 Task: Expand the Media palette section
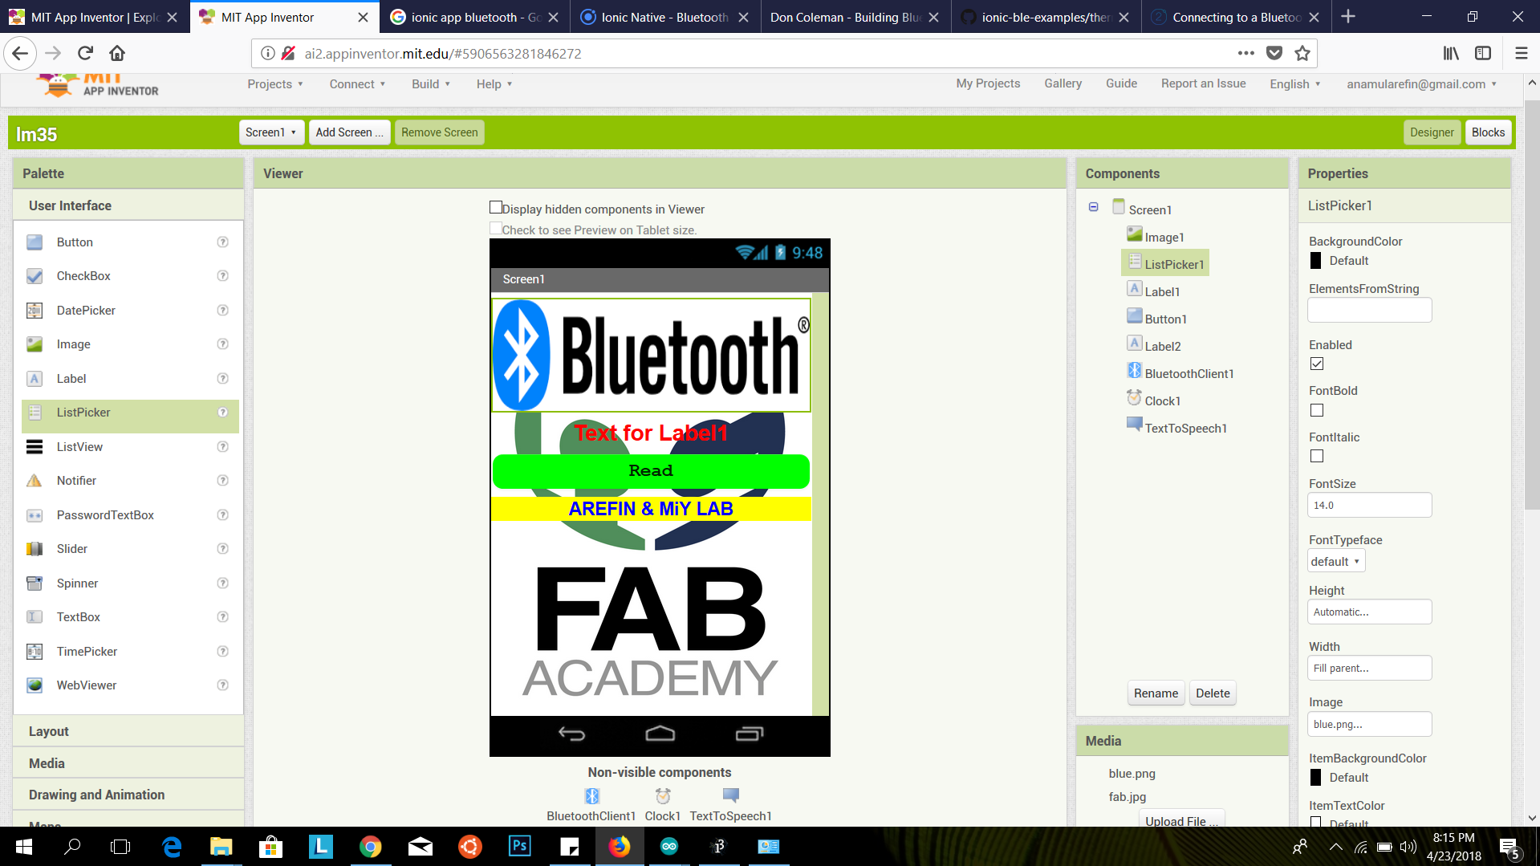coord(128,763)
